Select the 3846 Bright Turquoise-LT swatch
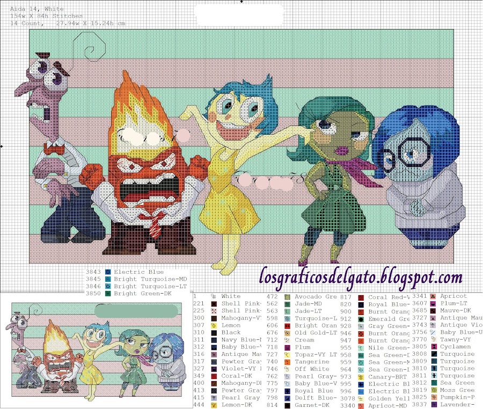The width and height of the screenshot is (483, 409). [x=108, y=286]
